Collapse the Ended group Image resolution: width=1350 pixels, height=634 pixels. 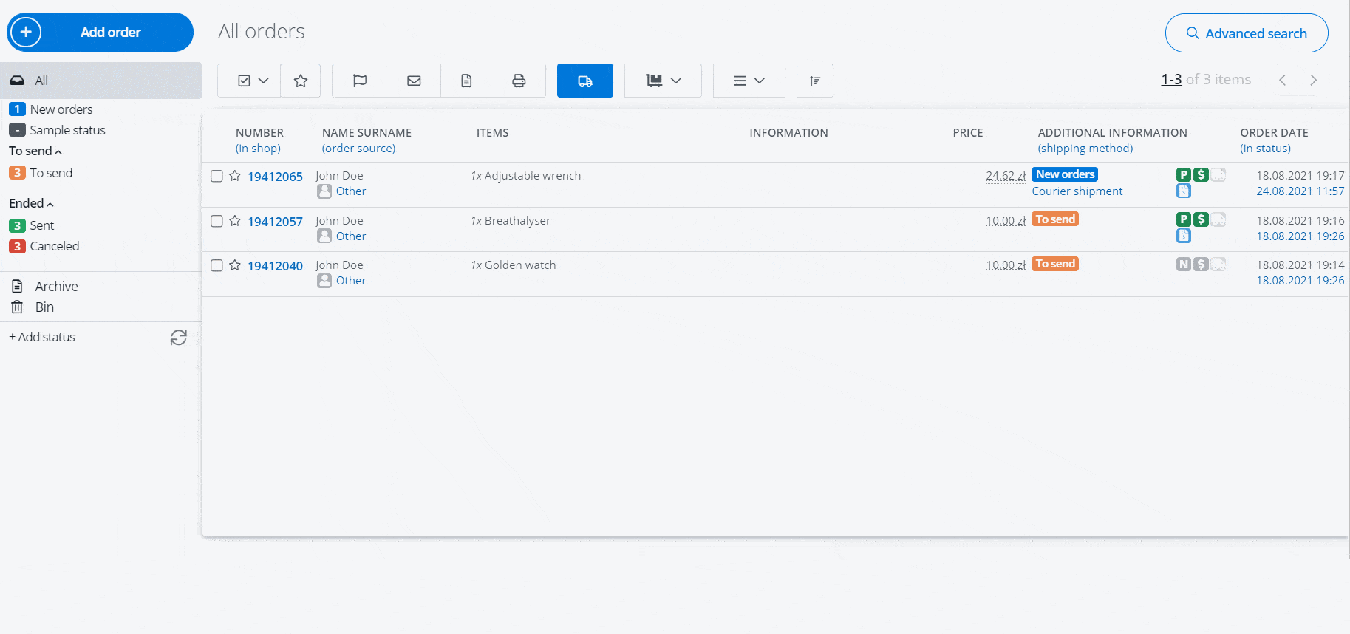(x=31, y=203)
